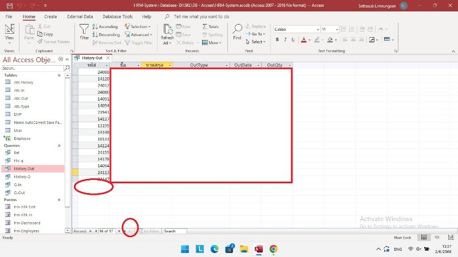The image size is (458, 257).
Task: Toggle Underline text formatting
Action: [x=293, y=39]
